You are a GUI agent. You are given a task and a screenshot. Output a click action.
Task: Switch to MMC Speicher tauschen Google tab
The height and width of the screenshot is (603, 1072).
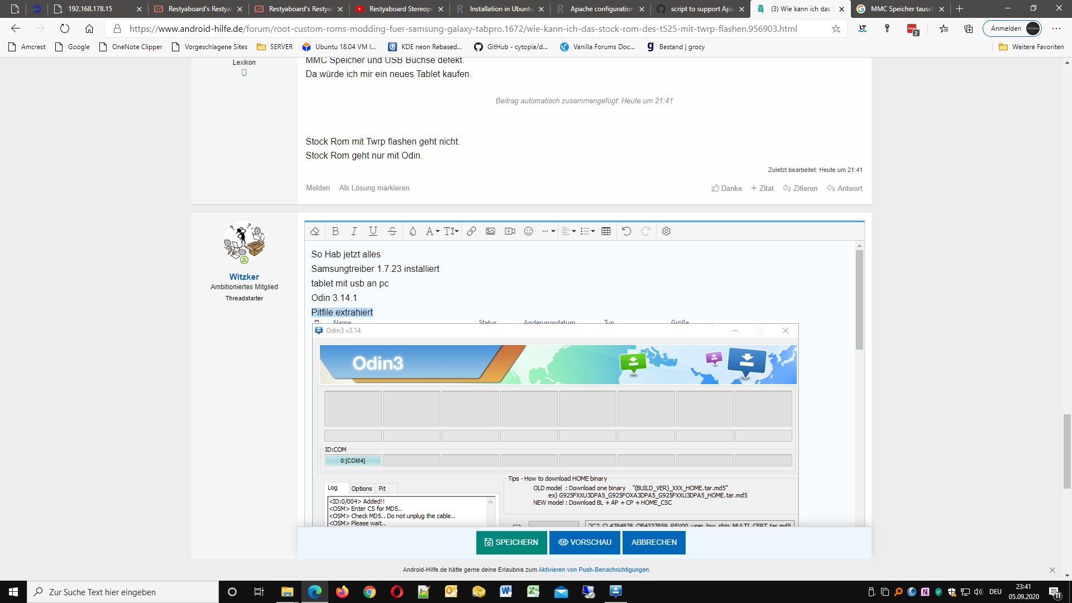[902, 9]
